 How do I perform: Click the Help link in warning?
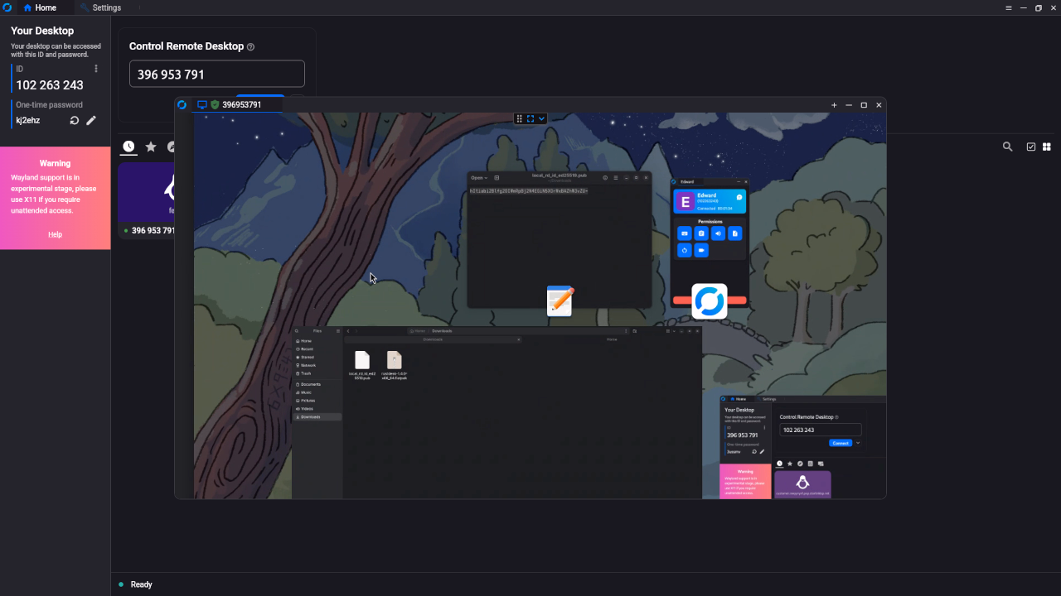click(x=55, y=234)
